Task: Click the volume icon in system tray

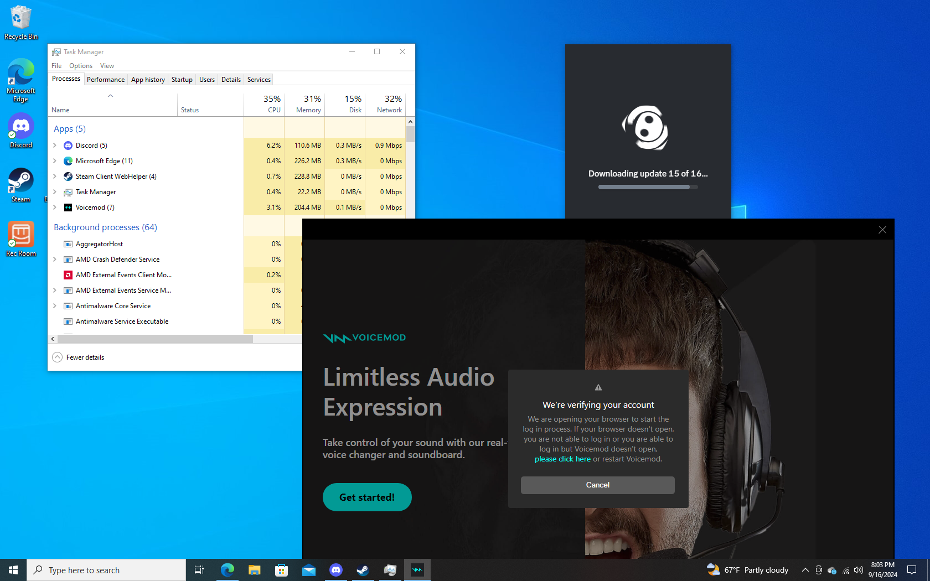Action: (x=859, y=570)
